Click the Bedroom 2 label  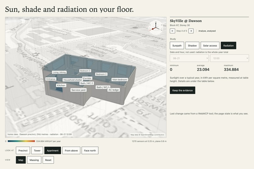101,74
